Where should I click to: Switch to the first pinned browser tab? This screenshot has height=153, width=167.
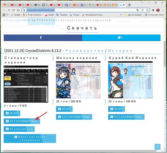tap(6, 5)
